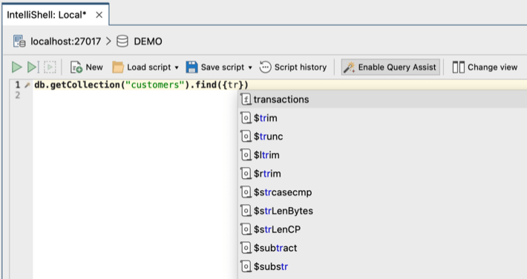Open Load script folder button
Viewport: 527px width, 279px height.
coord(142,68)
